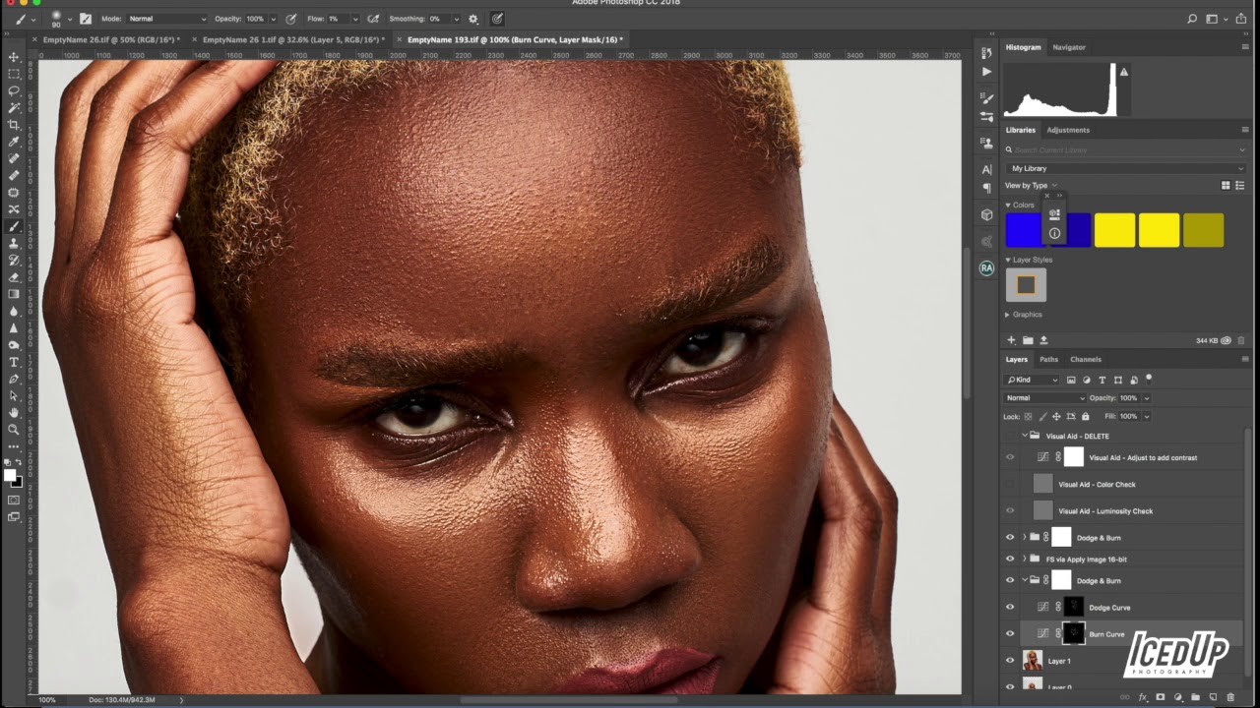The image size is (1260, 708).
Task: Open the 3D panel cube icon
Action: pos(986,214)
